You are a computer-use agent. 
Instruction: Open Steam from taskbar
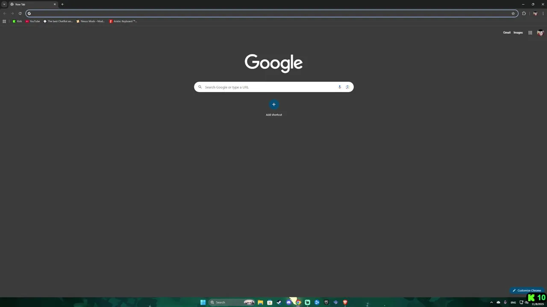(279, 302)
